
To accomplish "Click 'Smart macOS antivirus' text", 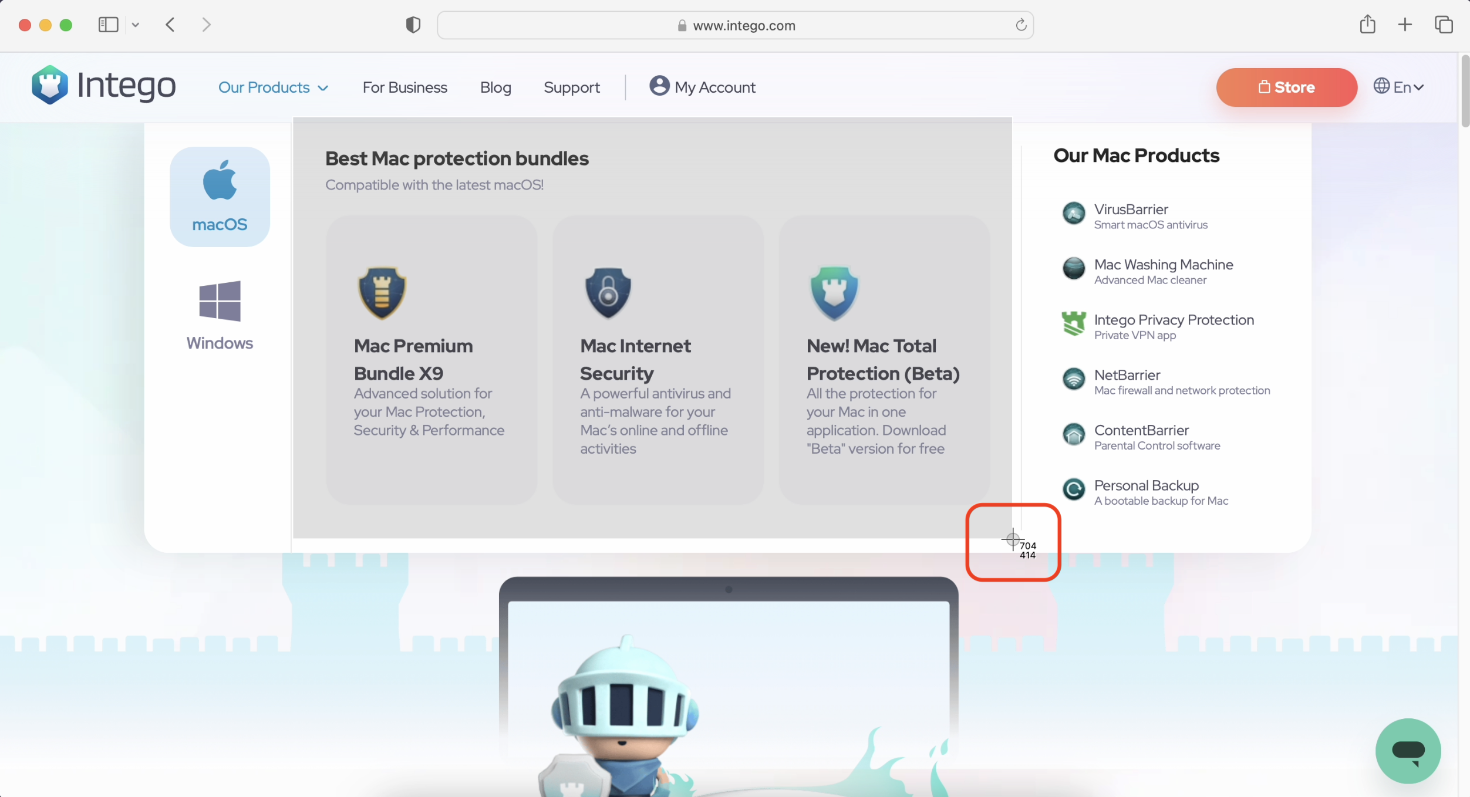I will (1150, 225).
